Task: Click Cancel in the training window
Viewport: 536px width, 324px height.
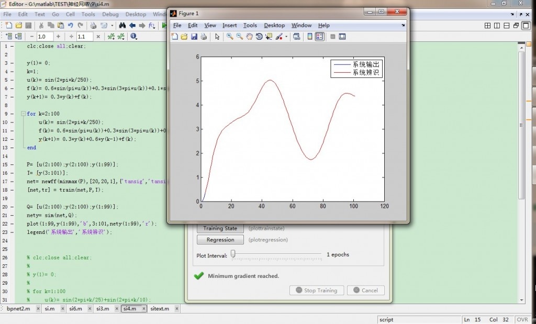Action: 366,290
